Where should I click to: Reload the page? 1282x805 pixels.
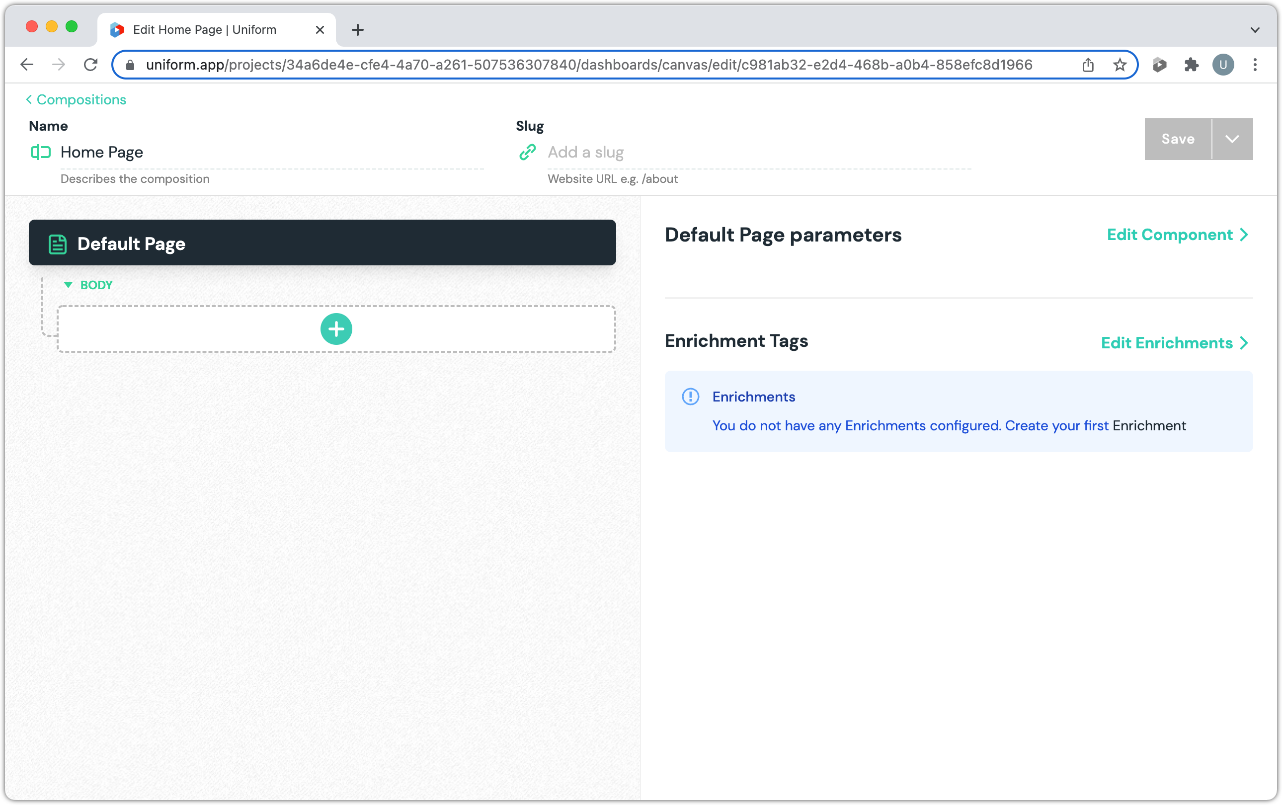pos(91,65)
